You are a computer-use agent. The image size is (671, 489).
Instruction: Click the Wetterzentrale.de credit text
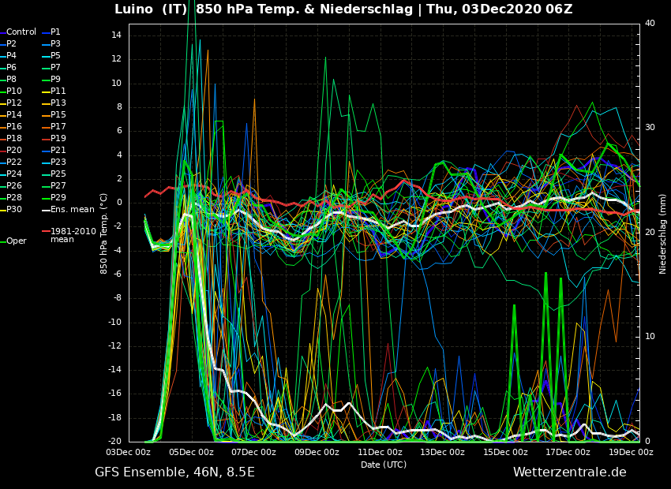(x=570, y=472)
